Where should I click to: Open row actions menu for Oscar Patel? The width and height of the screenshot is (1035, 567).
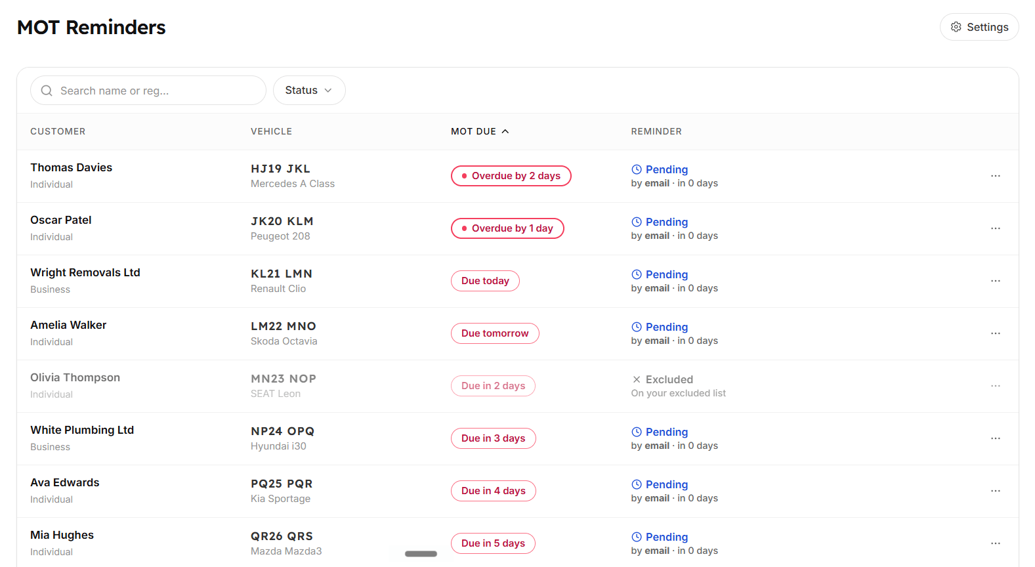tap(996, 228)
